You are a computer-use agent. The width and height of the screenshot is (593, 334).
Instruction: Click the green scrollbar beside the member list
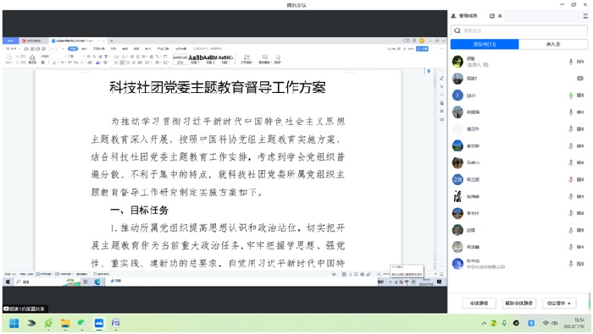click(x=590, y=301)
